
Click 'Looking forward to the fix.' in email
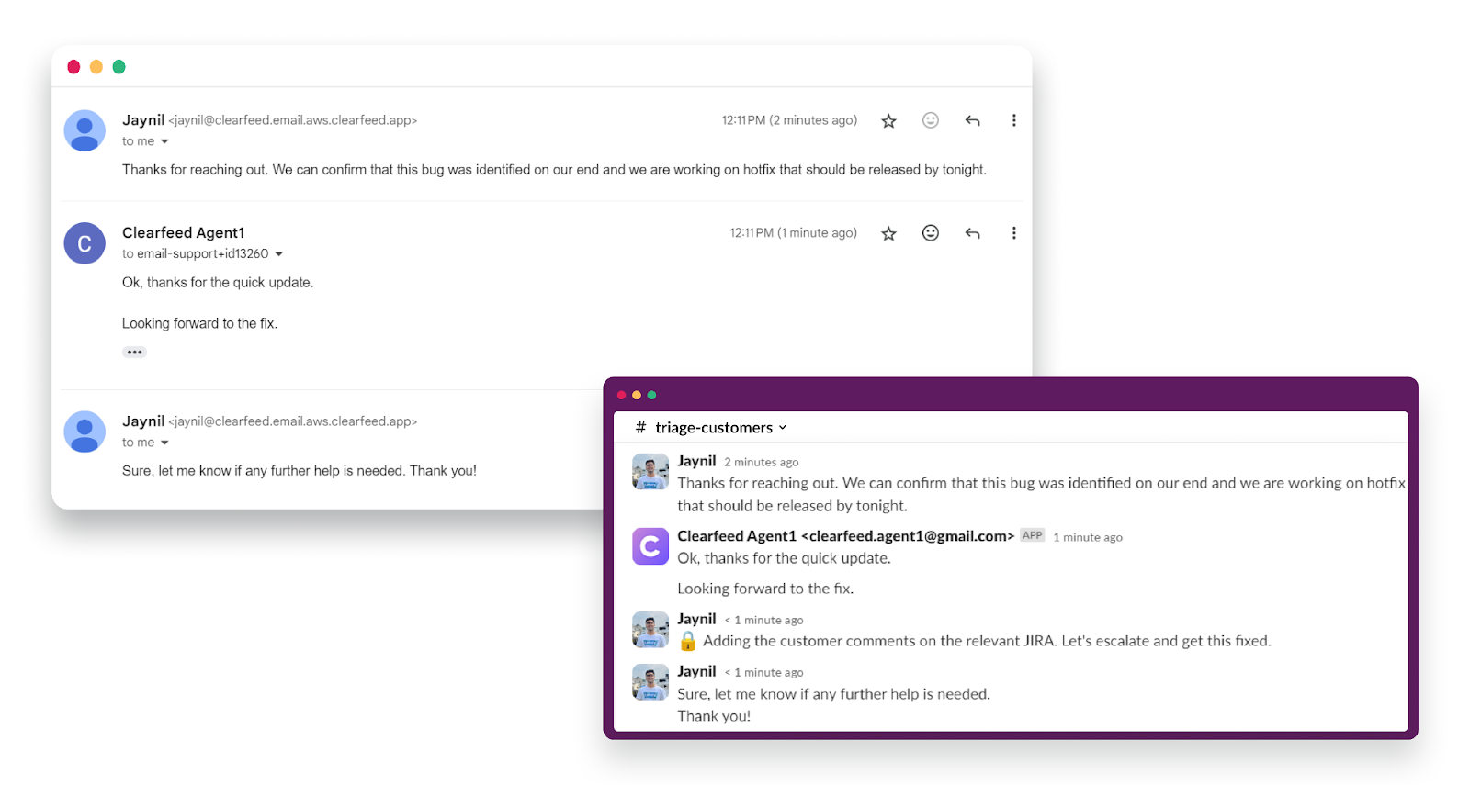click(x=199, y=323)
